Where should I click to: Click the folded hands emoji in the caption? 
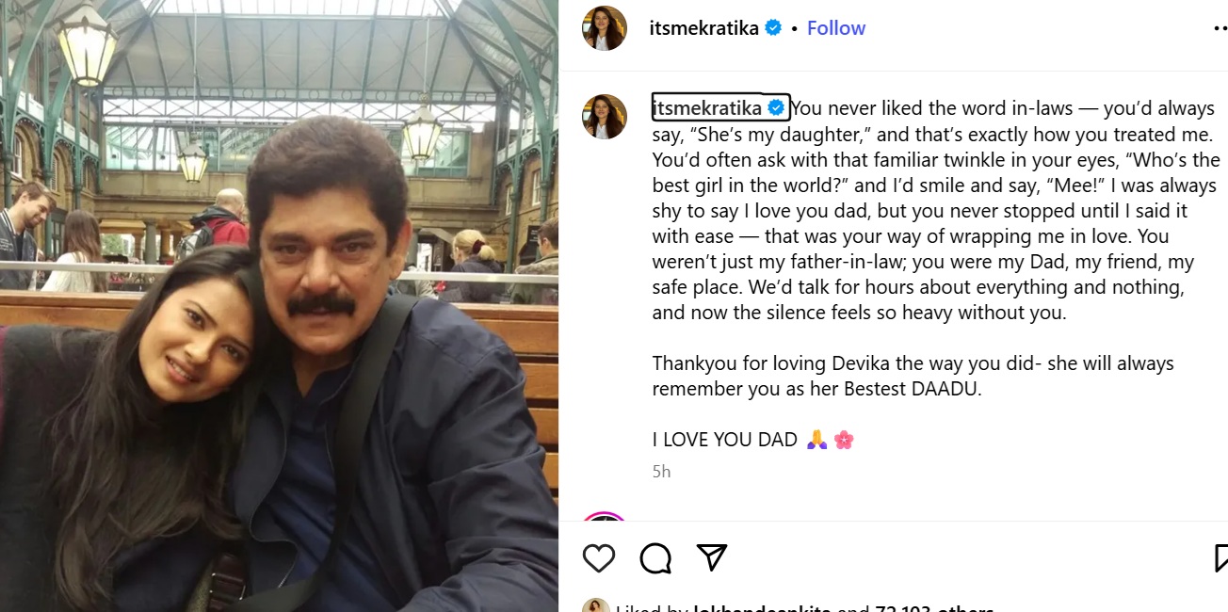pyautogui.click(x=817, y=440)
